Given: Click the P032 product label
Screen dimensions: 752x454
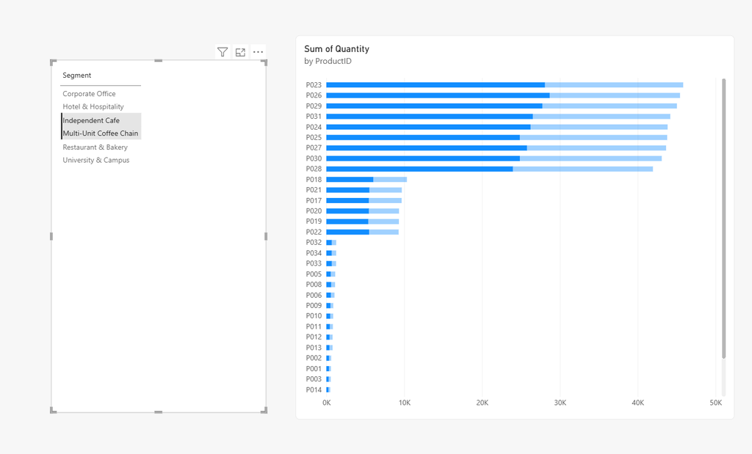Looking at the screenshot, I should click(x=314, y=242).
